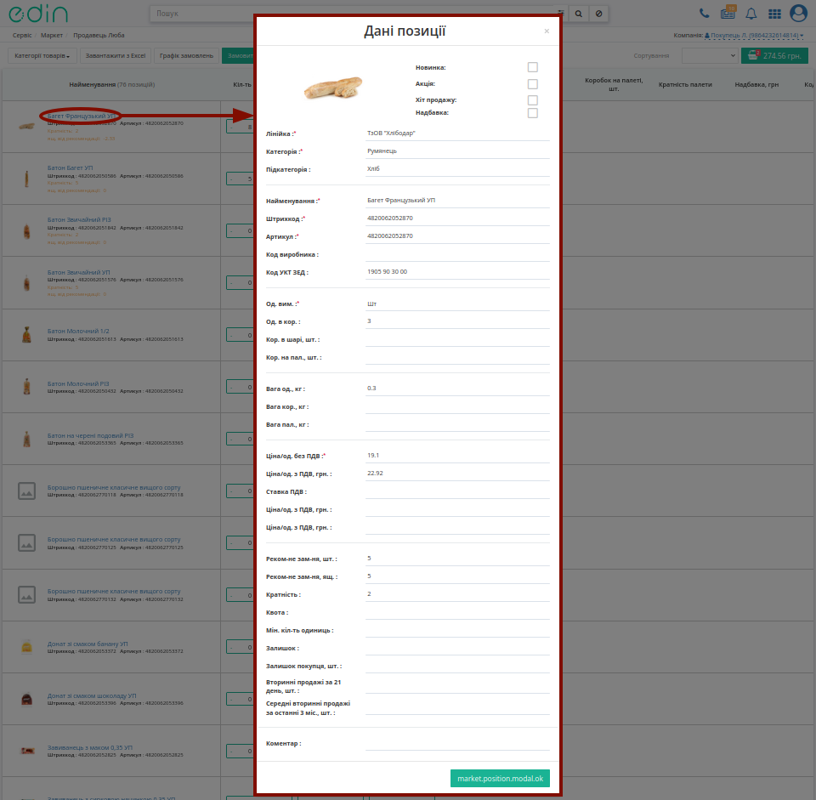Image resolution: width=816 pixels, height=800 pixels.
Task: Click thumbnail of Донат зі смаком банану
Action: [26, 646]
